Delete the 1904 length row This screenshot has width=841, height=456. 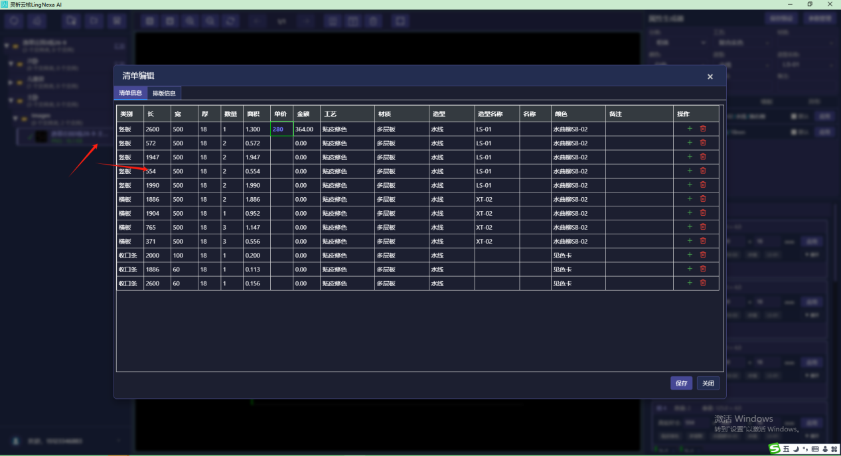(703, 212)
